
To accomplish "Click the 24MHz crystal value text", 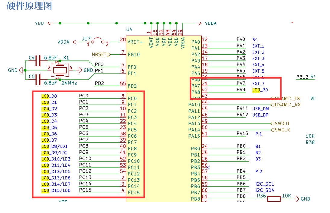I will tap(69, 83).
